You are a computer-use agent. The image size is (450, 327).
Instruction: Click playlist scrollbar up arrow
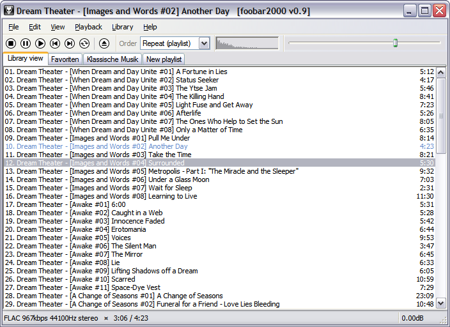coord(441,72)
